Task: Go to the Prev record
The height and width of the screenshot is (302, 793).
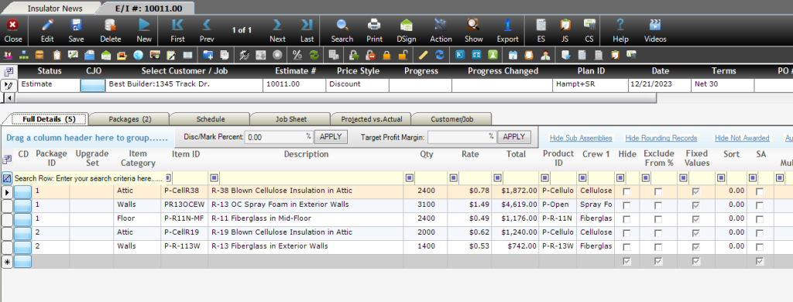Action: (x=207, y=24)
